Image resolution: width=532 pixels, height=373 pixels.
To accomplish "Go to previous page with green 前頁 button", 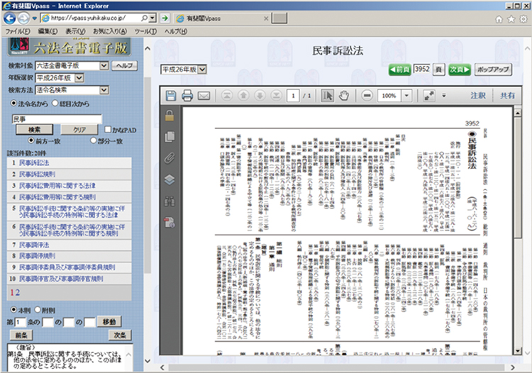I will click(x=400, y=69).
